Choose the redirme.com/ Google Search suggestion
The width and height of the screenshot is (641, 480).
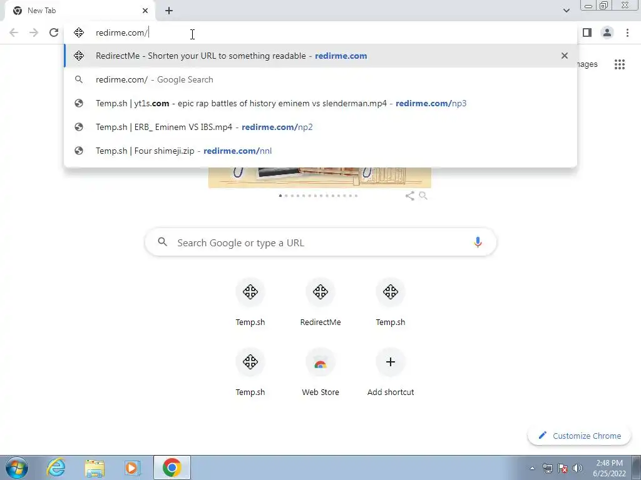pos(320,79)
